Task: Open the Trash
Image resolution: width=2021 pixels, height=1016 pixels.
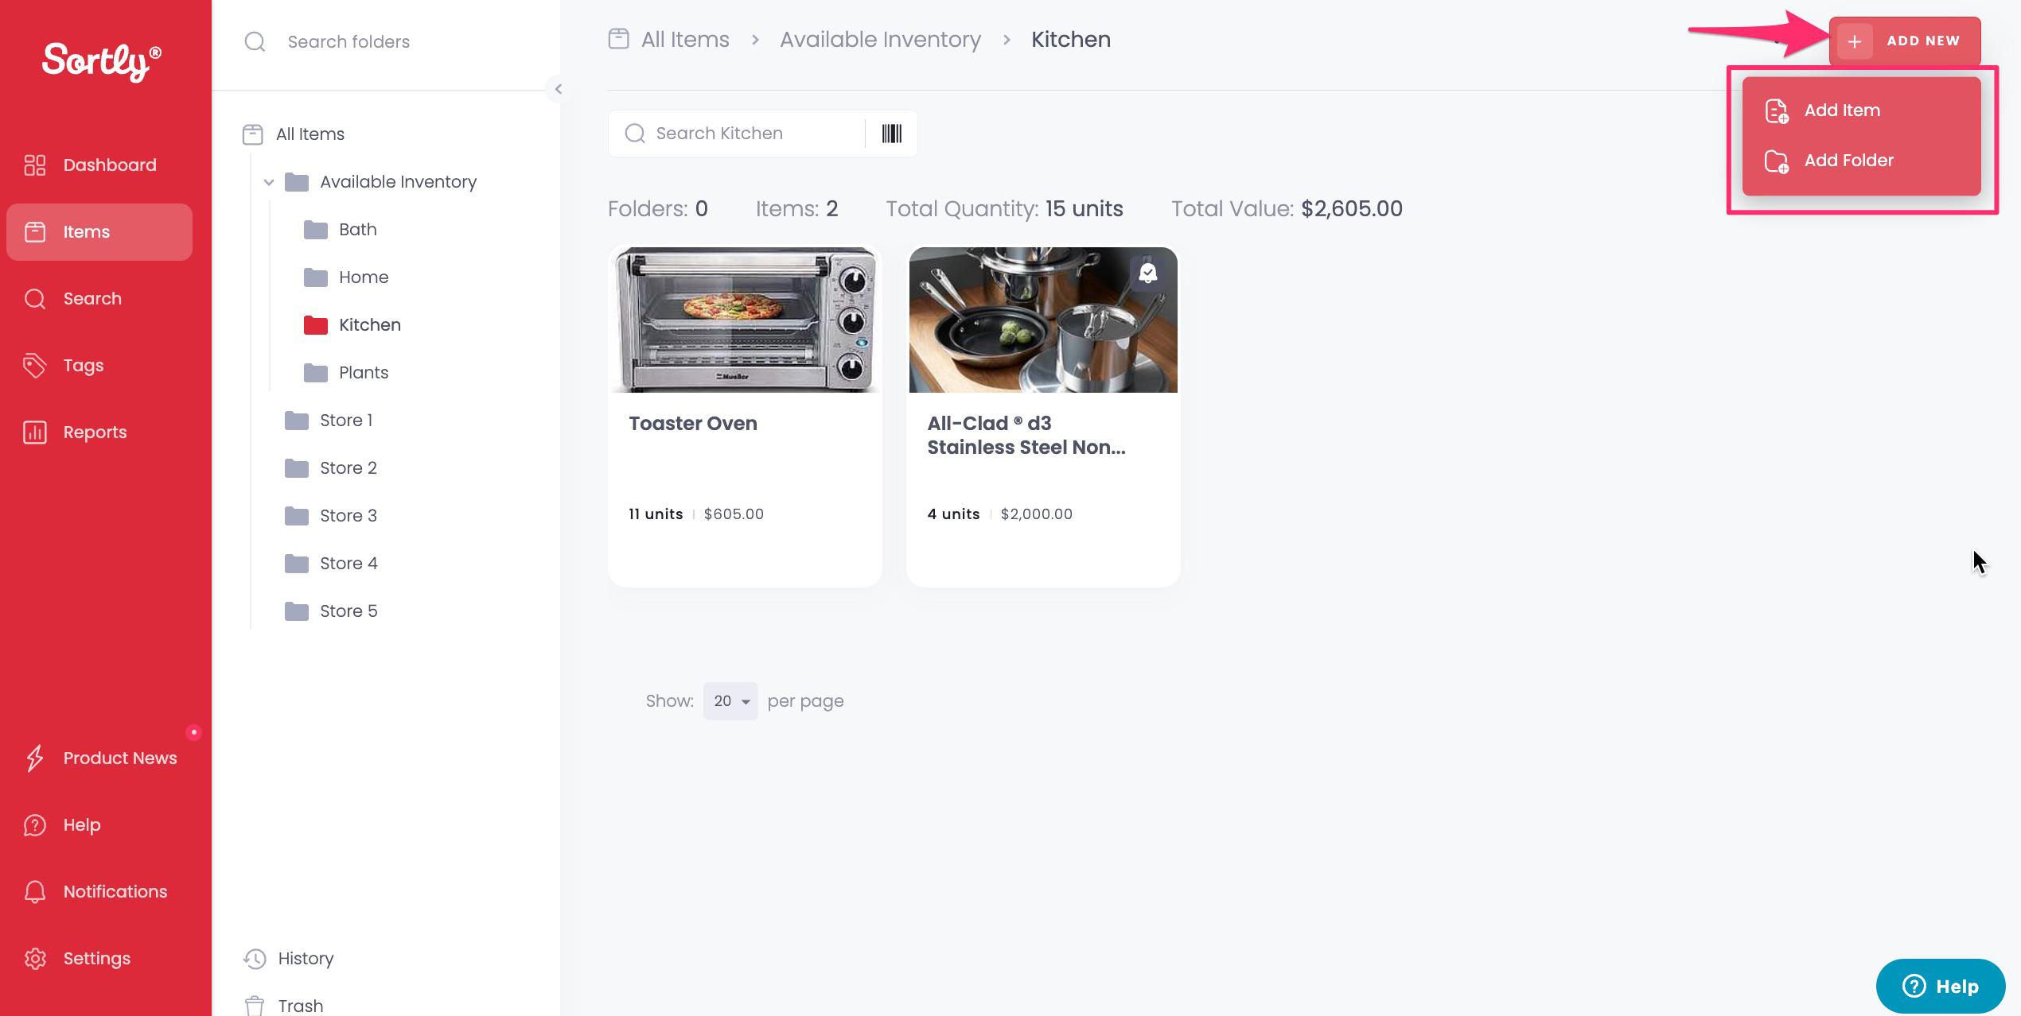Action: pyautogui.click(x=300, y=1004)
